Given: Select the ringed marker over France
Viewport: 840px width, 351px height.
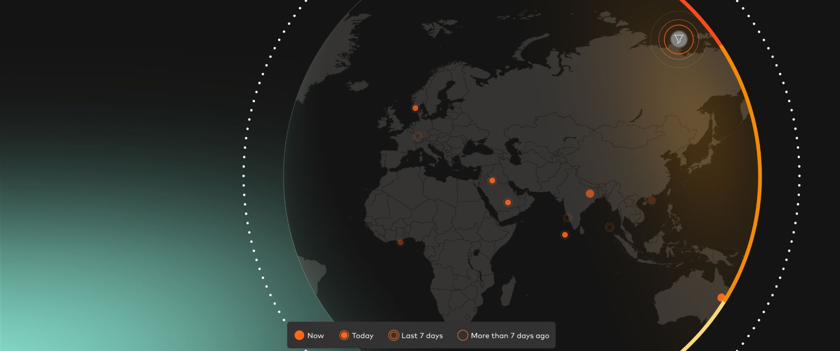Looking at the screenshot, I should coord(417,136).
